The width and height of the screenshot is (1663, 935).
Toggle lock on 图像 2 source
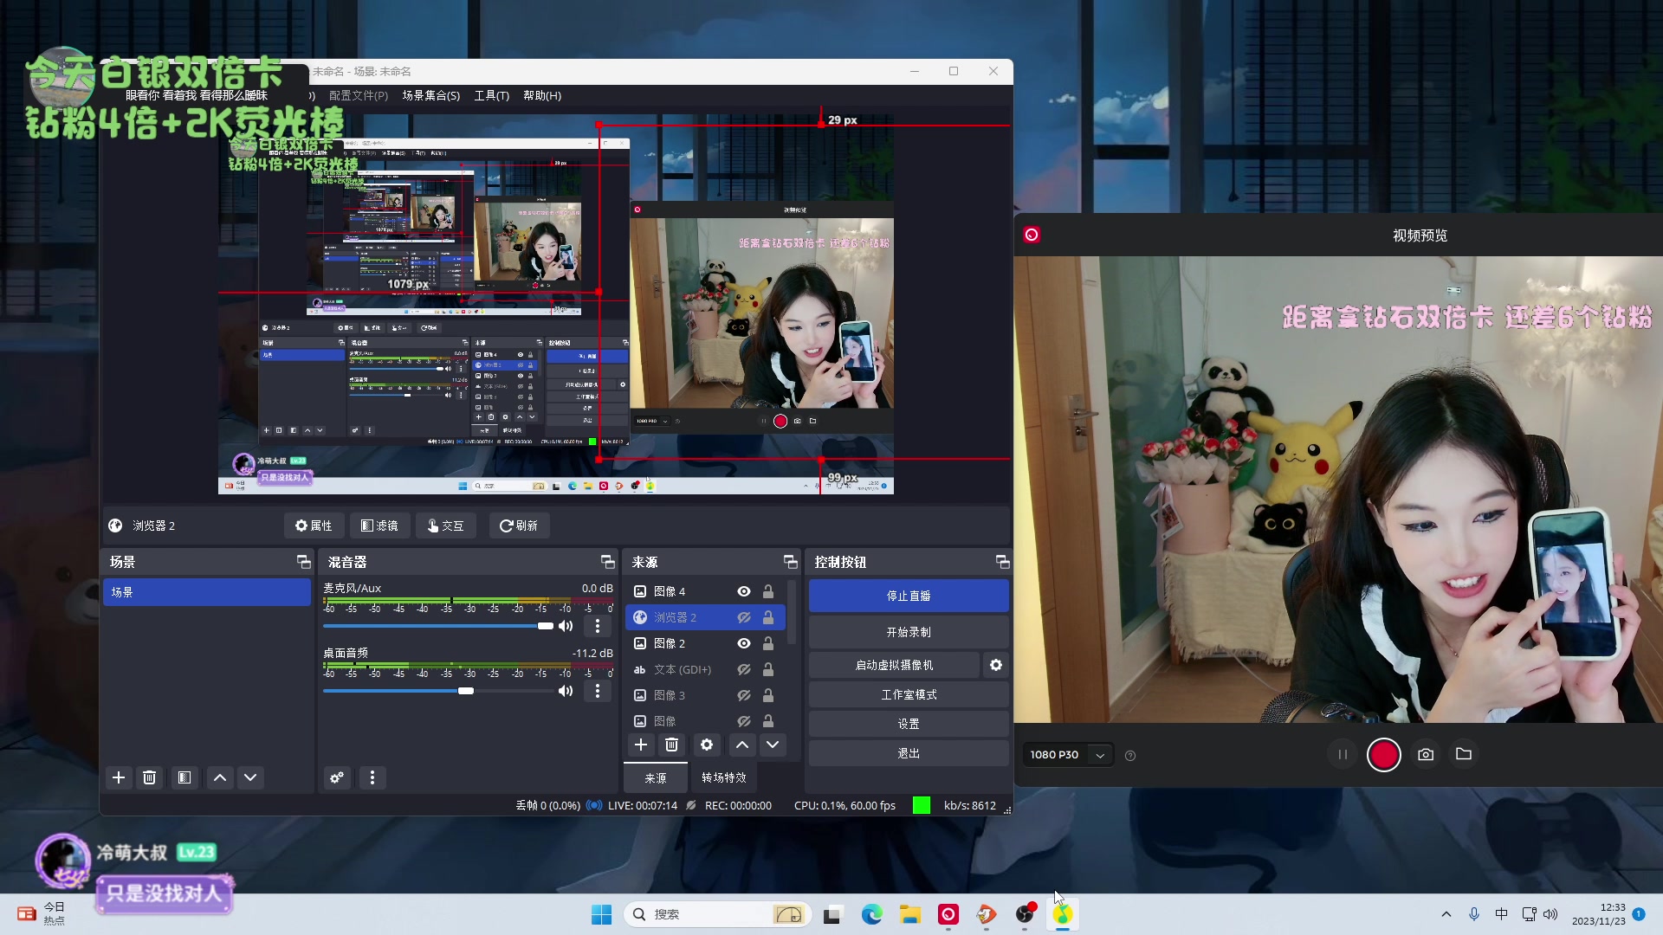coord(767,643)
